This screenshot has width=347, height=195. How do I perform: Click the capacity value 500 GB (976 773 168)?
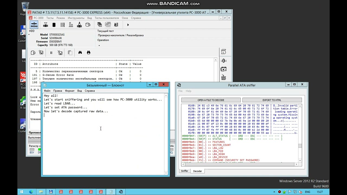[61, 45]
